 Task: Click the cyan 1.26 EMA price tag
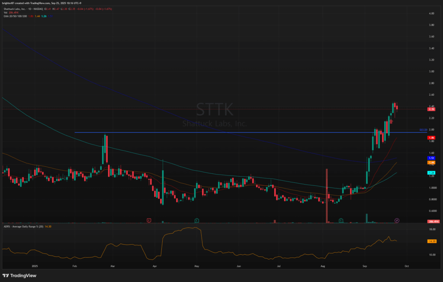[431, 173]
